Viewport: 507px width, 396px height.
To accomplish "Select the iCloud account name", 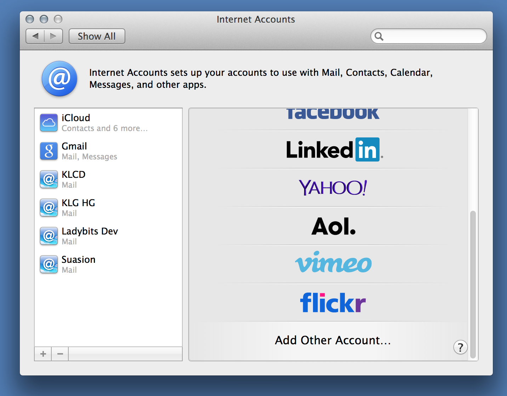I will click(76, 118).
